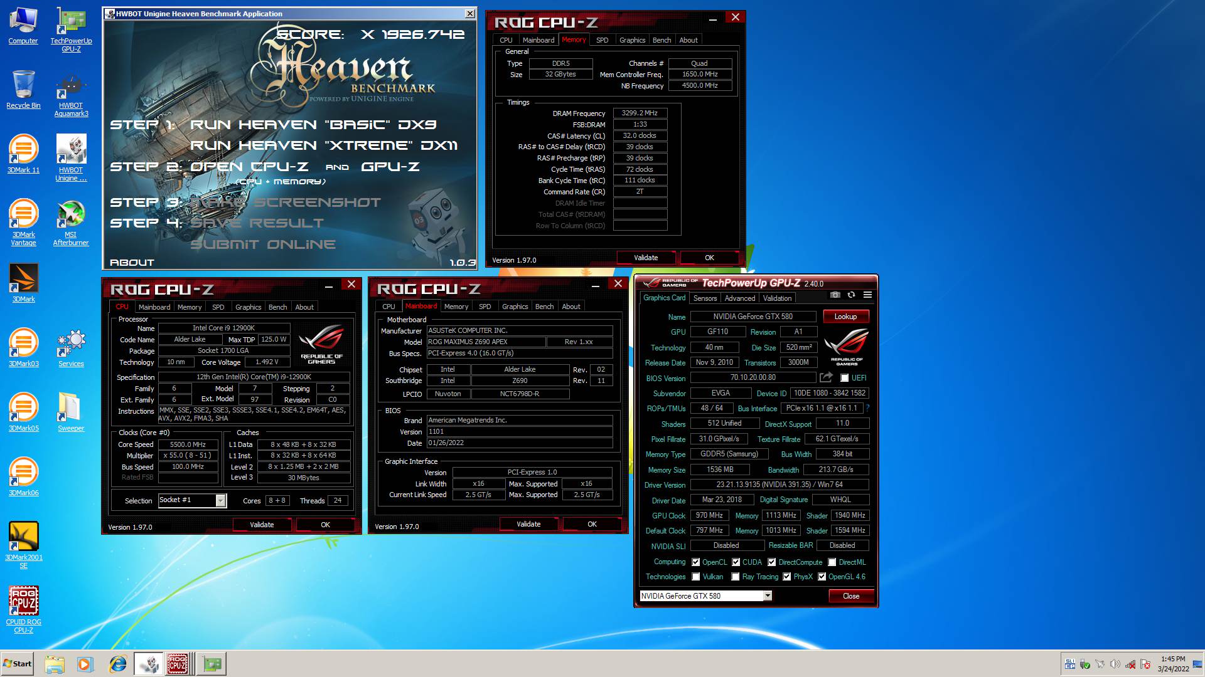Screen dimensions: 1205x677
Task: Open About tab in CPU-Z memory window
Action: (688, 40)
